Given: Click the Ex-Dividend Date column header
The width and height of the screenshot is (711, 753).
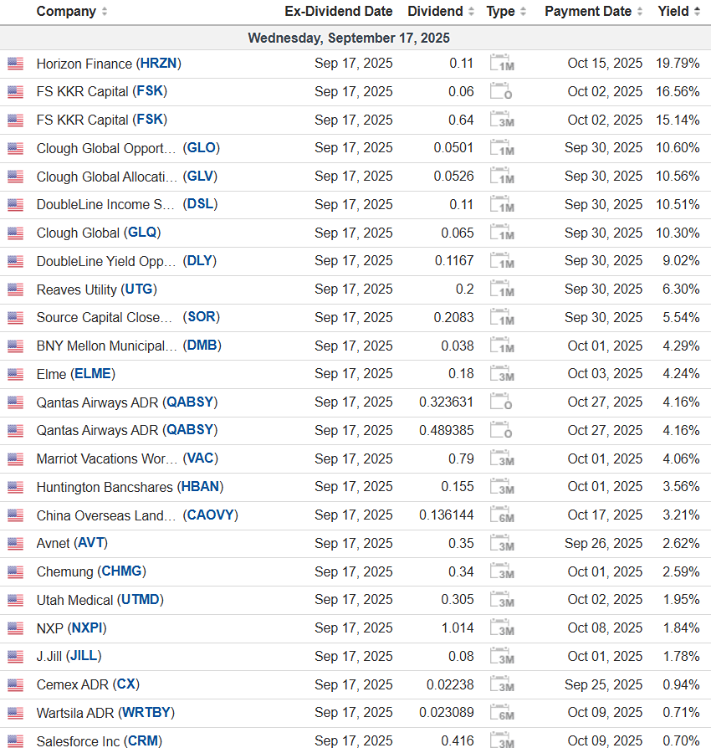Looking at the screenshot, I should [338, 12].
